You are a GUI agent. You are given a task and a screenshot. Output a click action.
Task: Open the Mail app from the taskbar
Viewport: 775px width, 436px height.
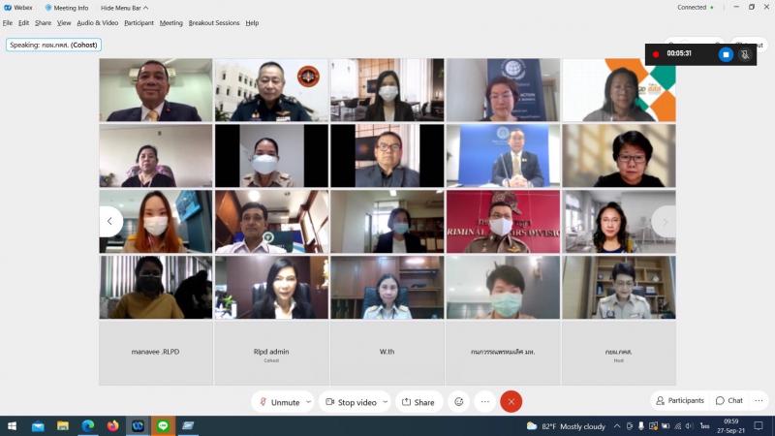coord(38,426)
